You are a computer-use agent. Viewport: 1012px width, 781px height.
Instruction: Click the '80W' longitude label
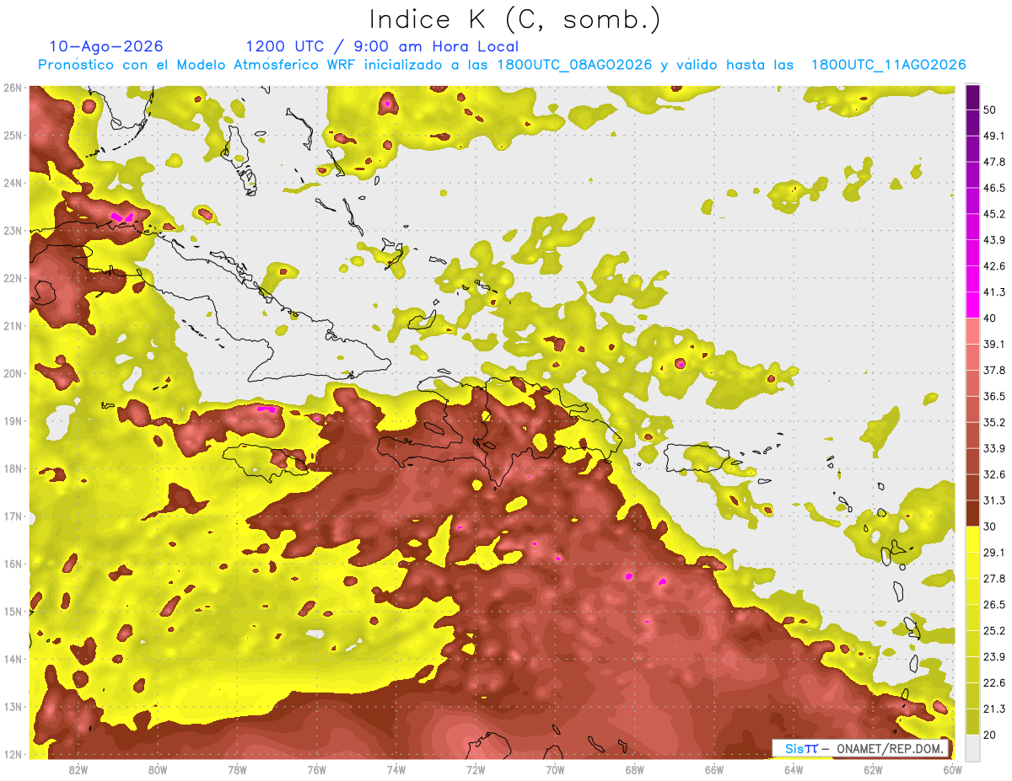(x=157, y=769)
